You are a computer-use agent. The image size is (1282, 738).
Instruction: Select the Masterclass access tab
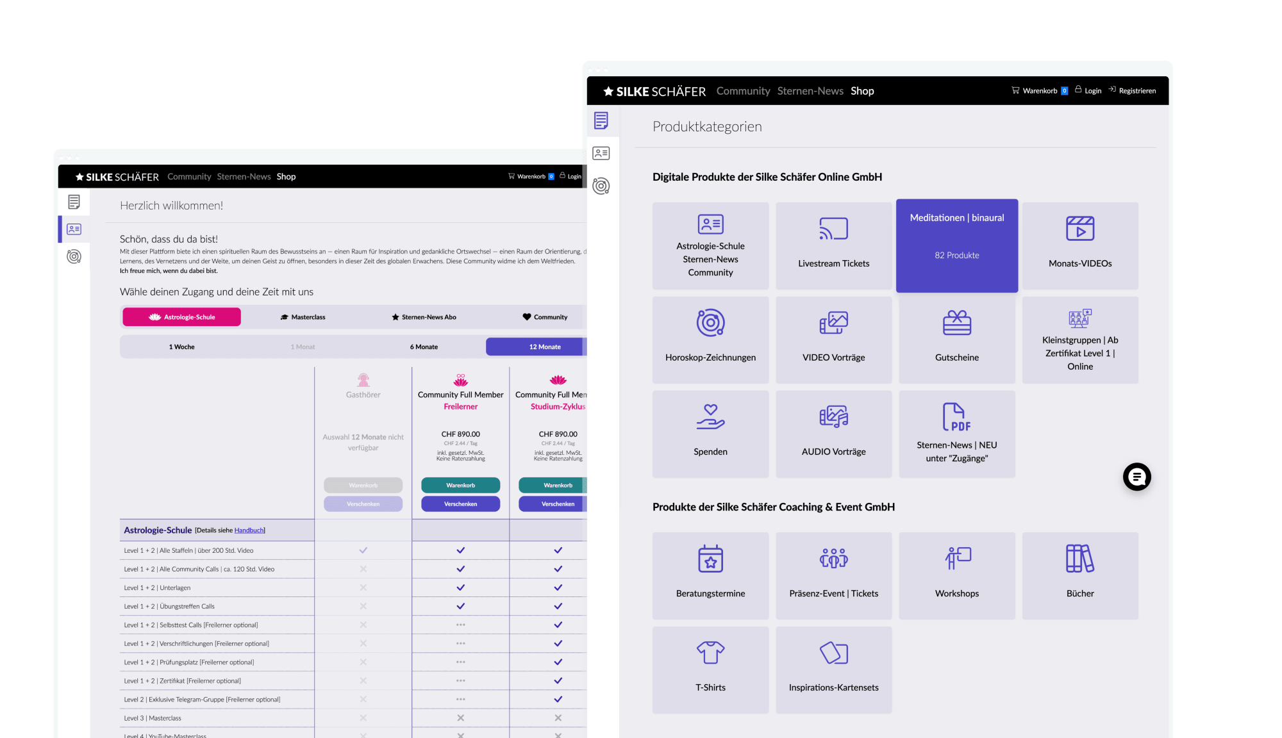click(x=303, y=317)
